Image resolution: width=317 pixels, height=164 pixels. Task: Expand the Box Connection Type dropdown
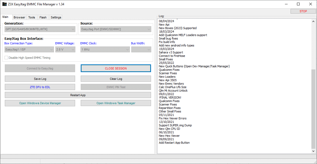click(29, 49)
